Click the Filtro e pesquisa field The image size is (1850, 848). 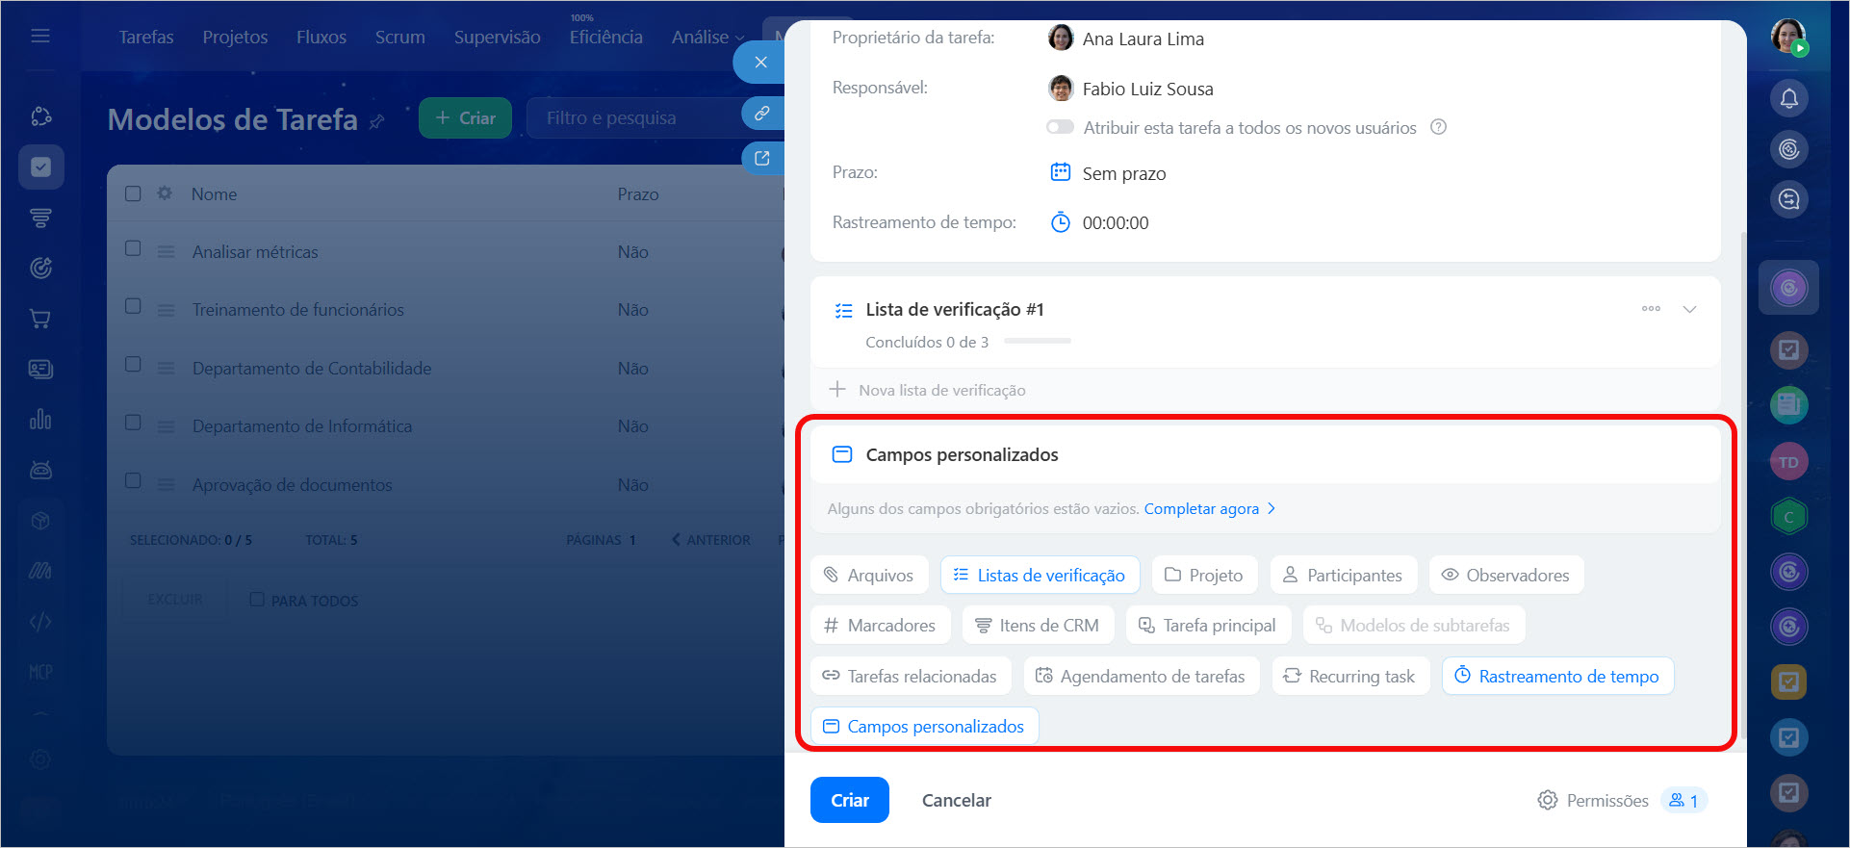(x=630, y=118)
